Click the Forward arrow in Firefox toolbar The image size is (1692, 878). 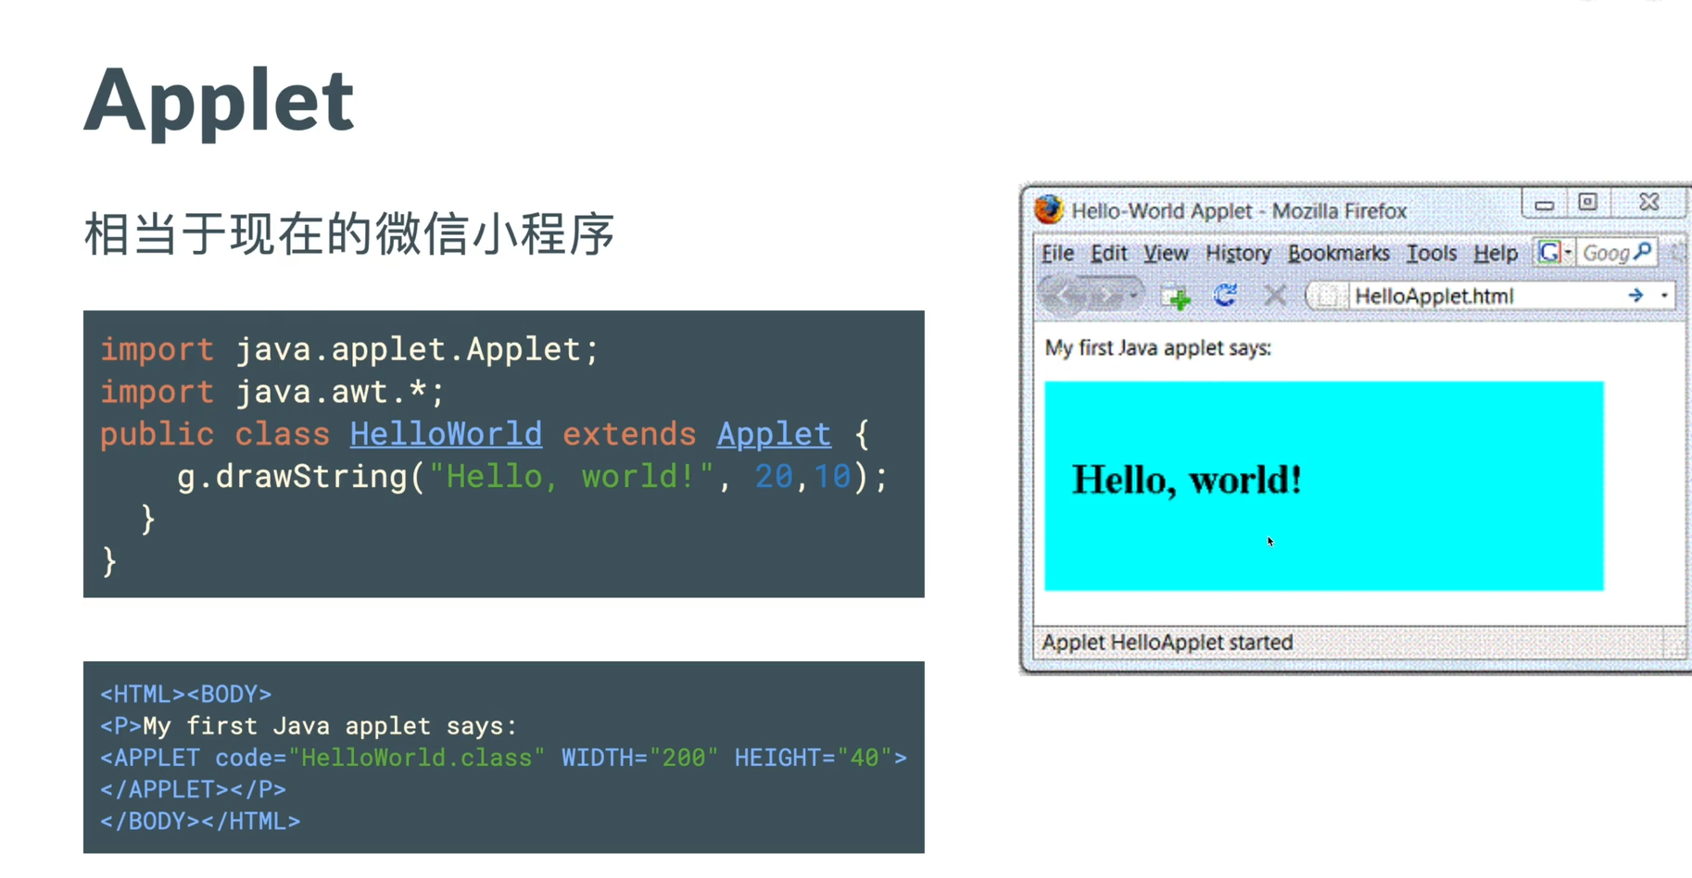(x=1107, y=296)
